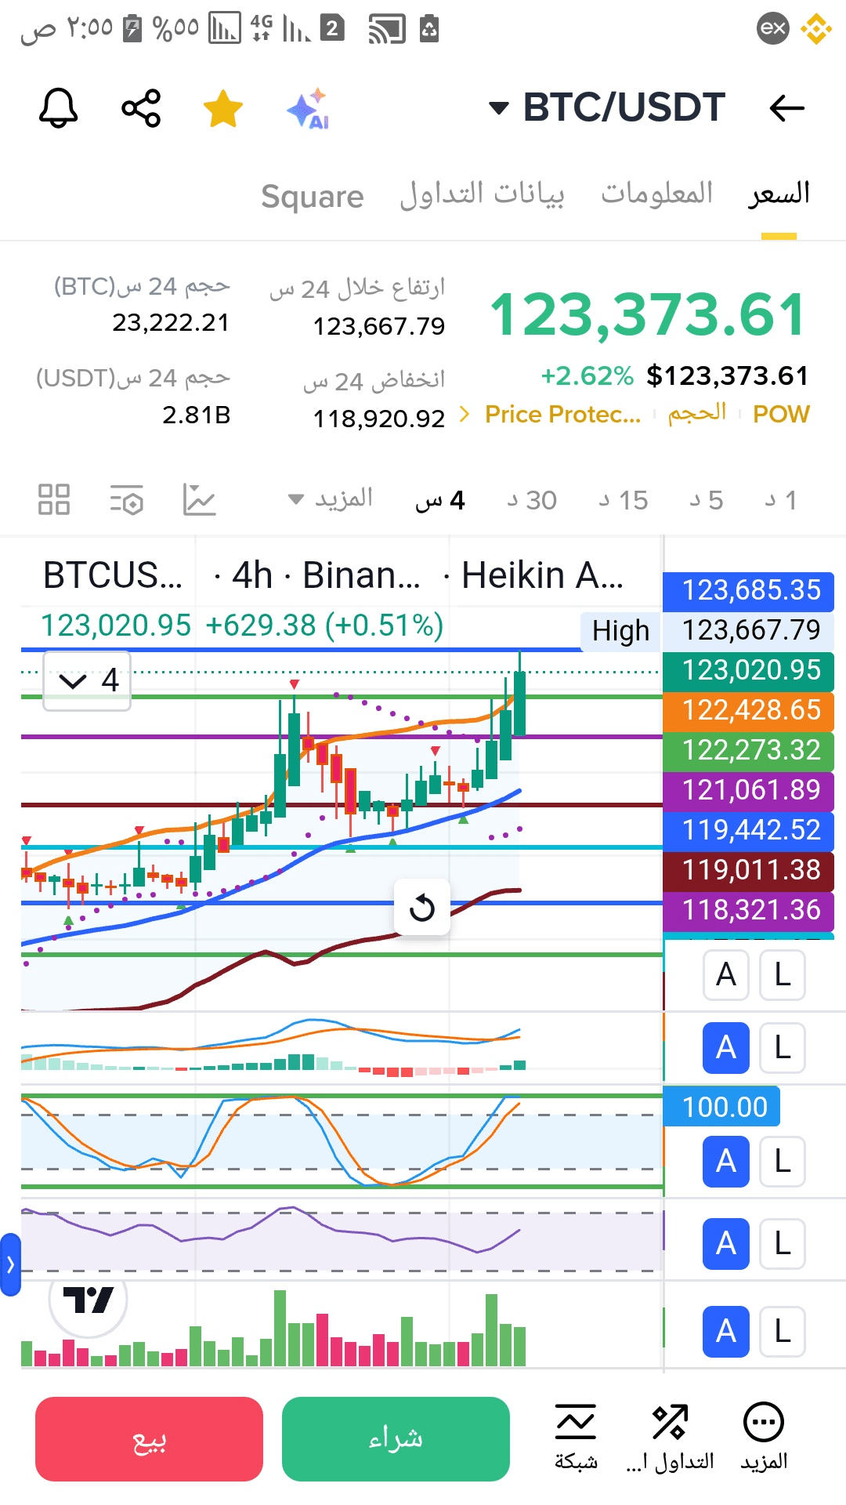Switch to the بيانات التداول tab
Screen dimensions: 846x1505
tap(482, 194)
